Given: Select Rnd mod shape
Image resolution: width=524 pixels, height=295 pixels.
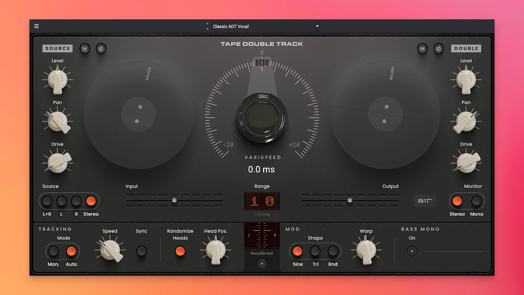Looking at the screenshot, I should click(333, 251).
